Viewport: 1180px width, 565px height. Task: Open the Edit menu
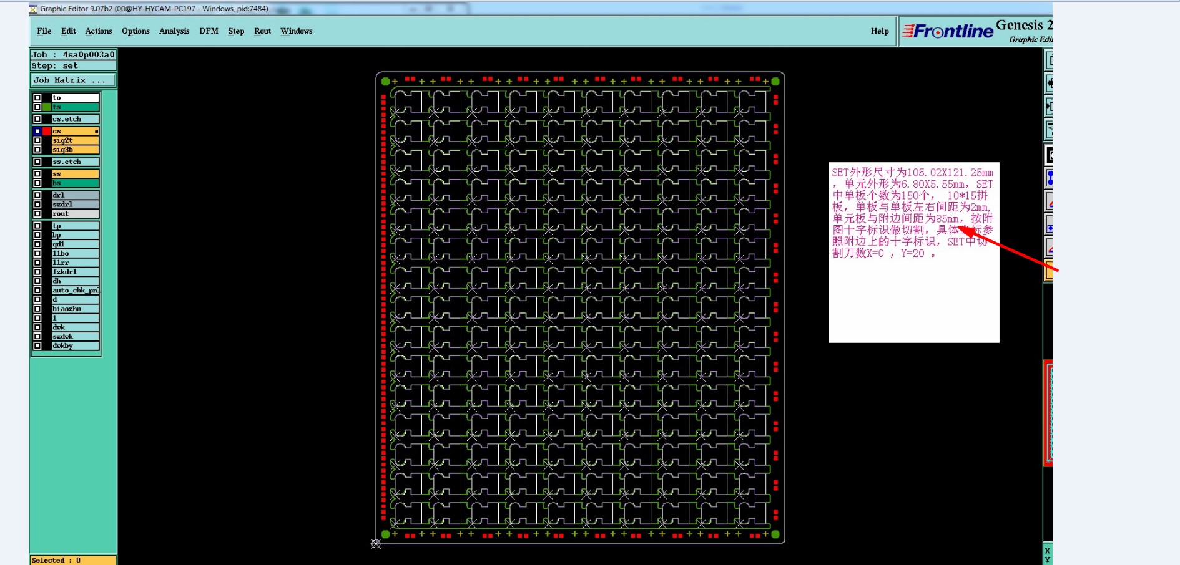point(68,31)
